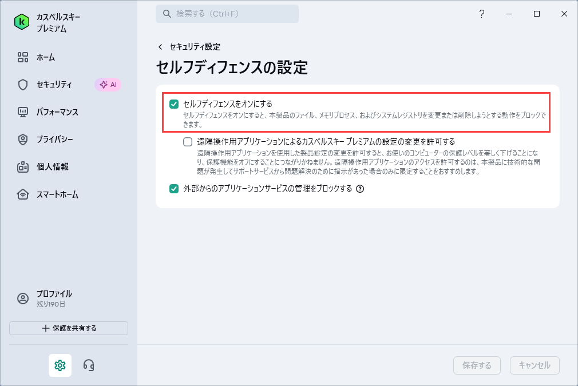Viewport: 578px width, 386px height.
Task: Open settings via the gear icon
Action: [60, 365]
